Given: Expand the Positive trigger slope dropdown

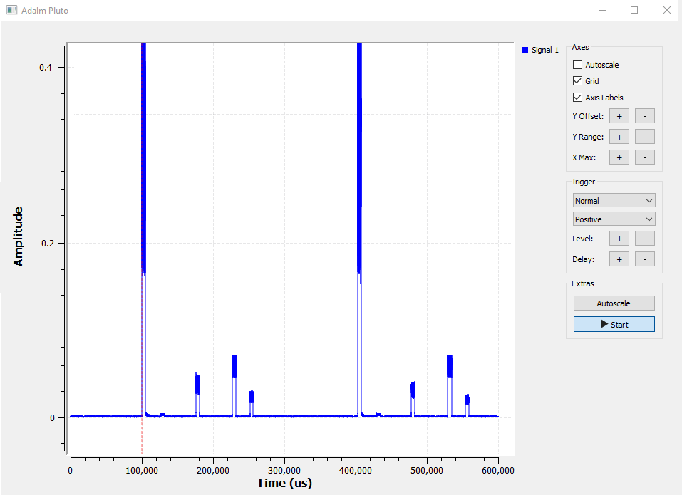Looking at the screenshot, I should pos(614,219).
